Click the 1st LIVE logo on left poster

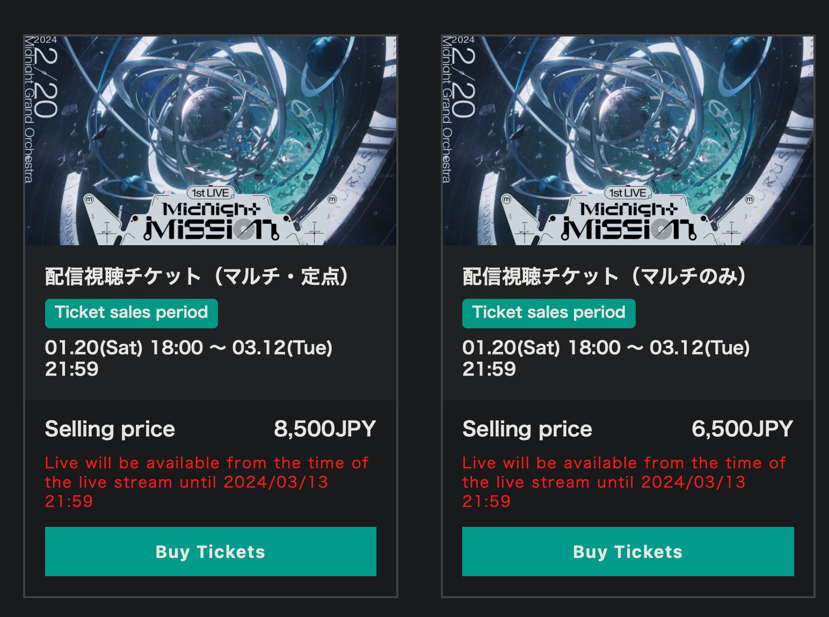[210, 193]
